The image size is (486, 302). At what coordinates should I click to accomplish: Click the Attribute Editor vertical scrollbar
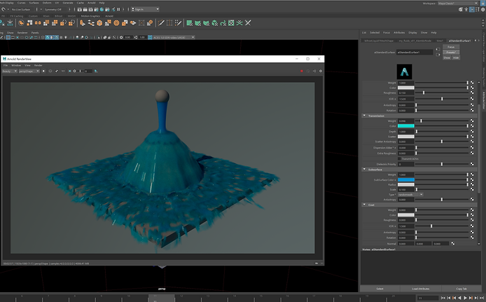(x=479, y=149)
